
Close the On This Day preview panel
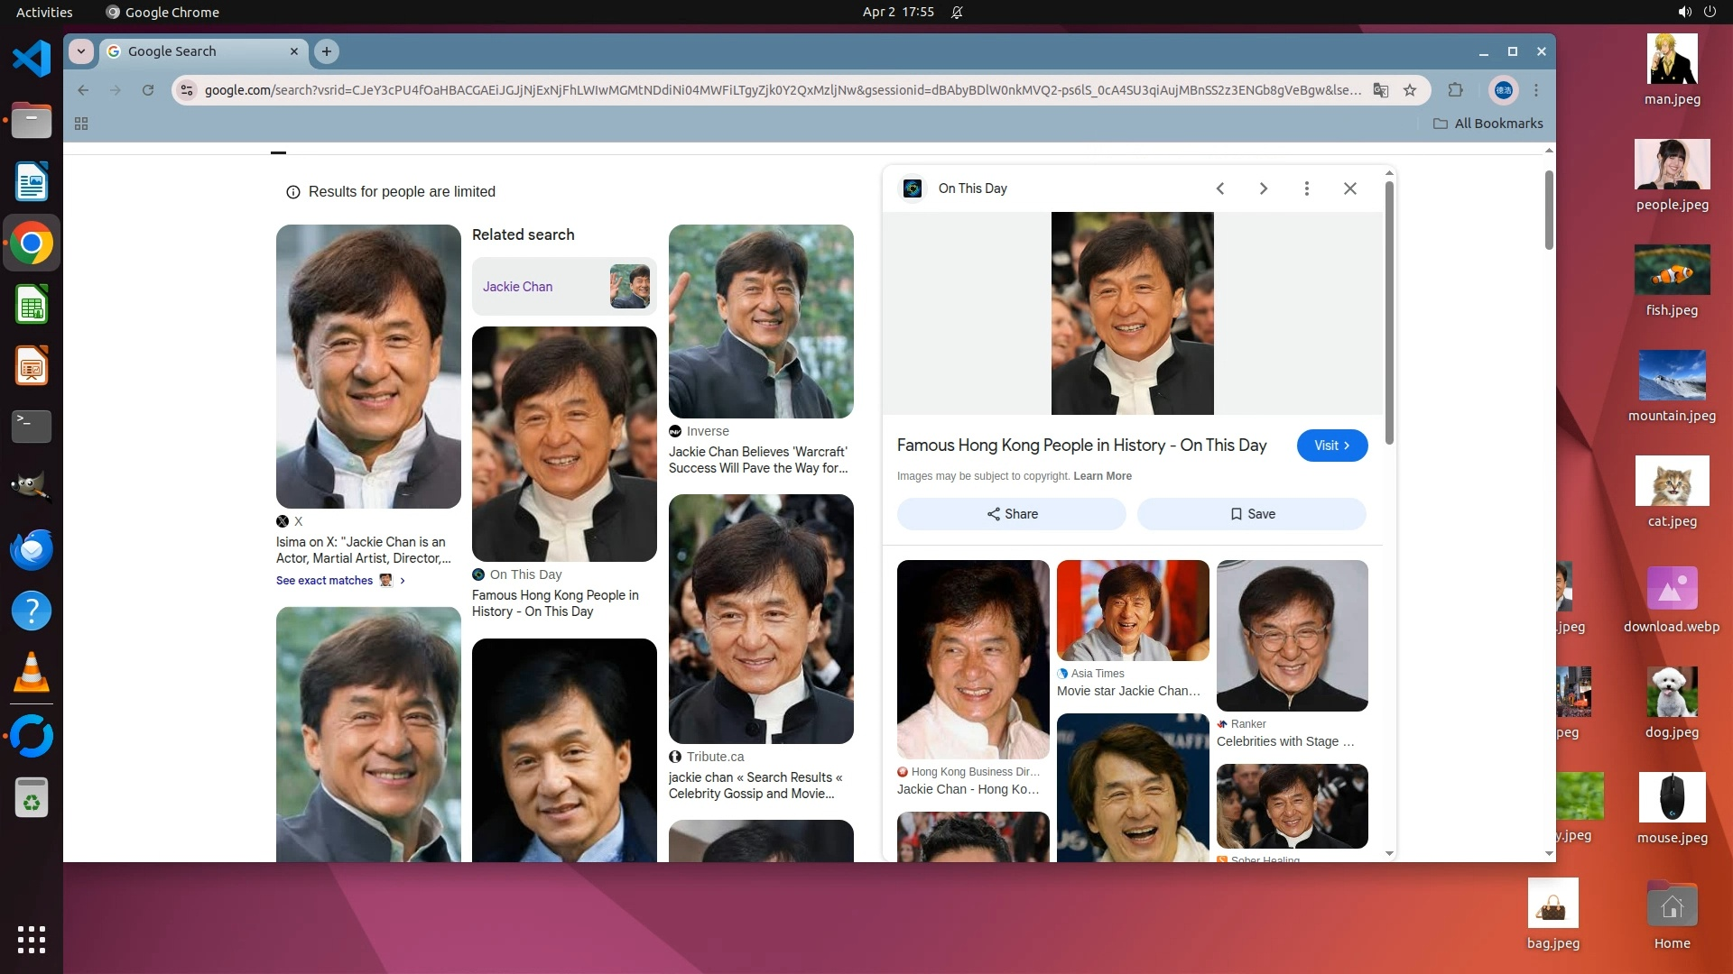pyautogui.click(x=1349, y=188)
